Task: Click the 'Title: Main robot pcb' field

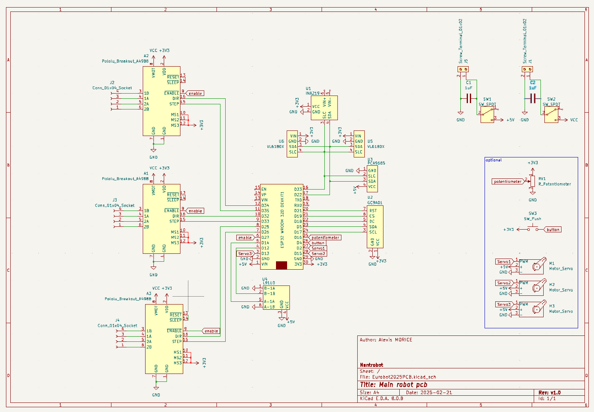Action: (393, 385)
